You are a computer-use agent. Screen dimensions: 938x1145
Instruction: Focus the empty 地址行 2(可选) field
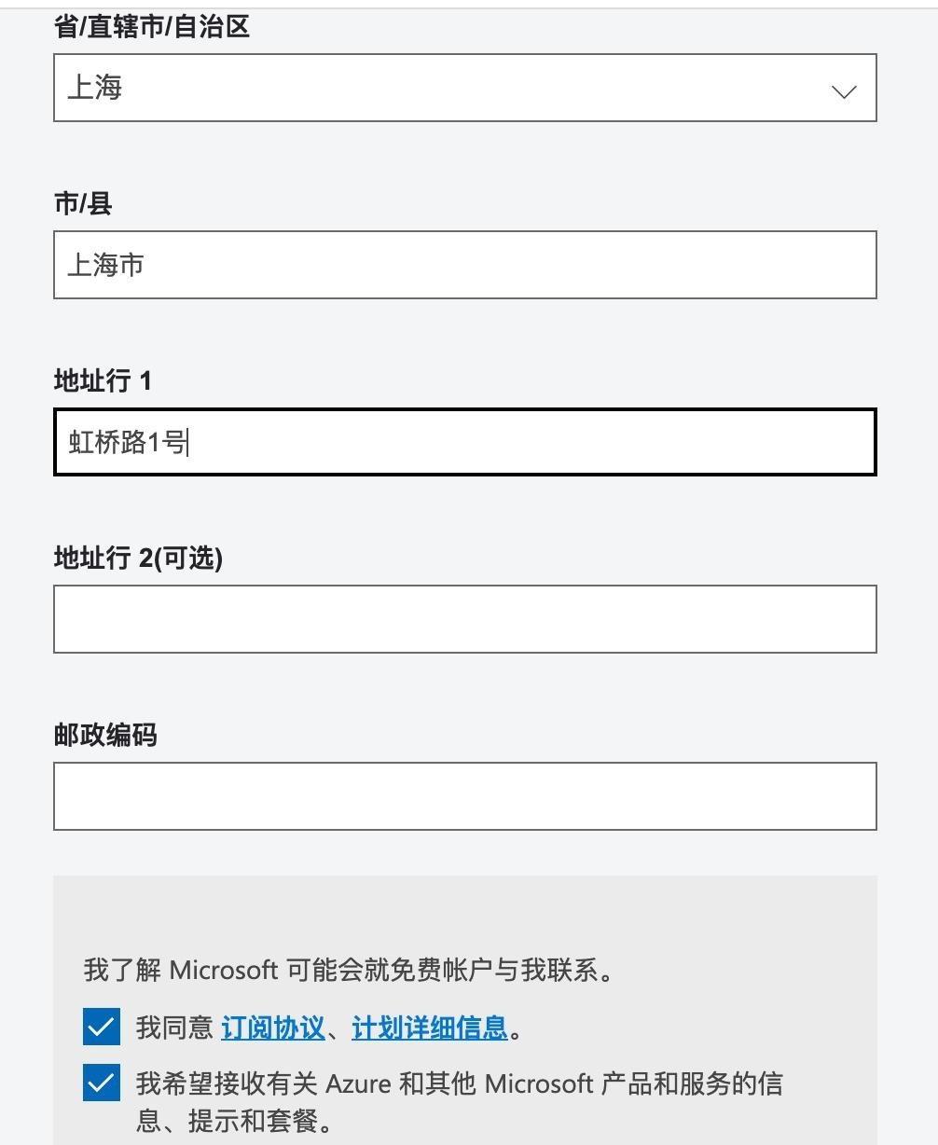(464, 619)
